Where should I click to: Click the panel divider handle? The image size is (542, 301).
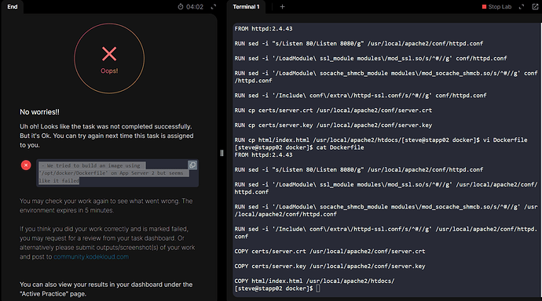222,153
